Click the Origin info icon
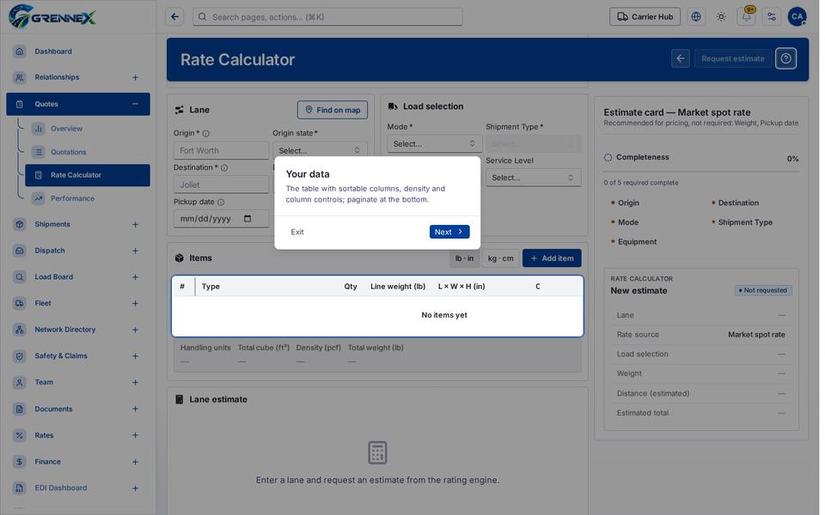The width and height of the screenshot is (825, 515). tap(206, 134)
